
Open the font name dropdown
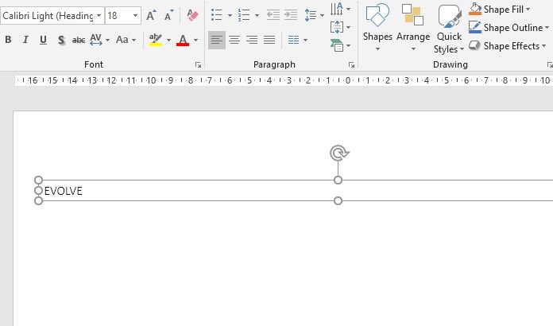[x=99, y=15]
